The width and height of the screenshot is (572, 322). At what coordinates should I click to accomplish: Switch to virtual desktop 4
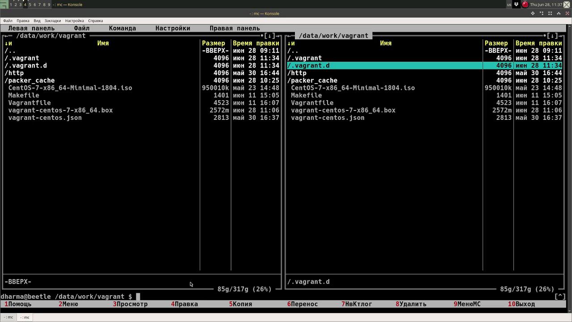(x=25, y=4)
